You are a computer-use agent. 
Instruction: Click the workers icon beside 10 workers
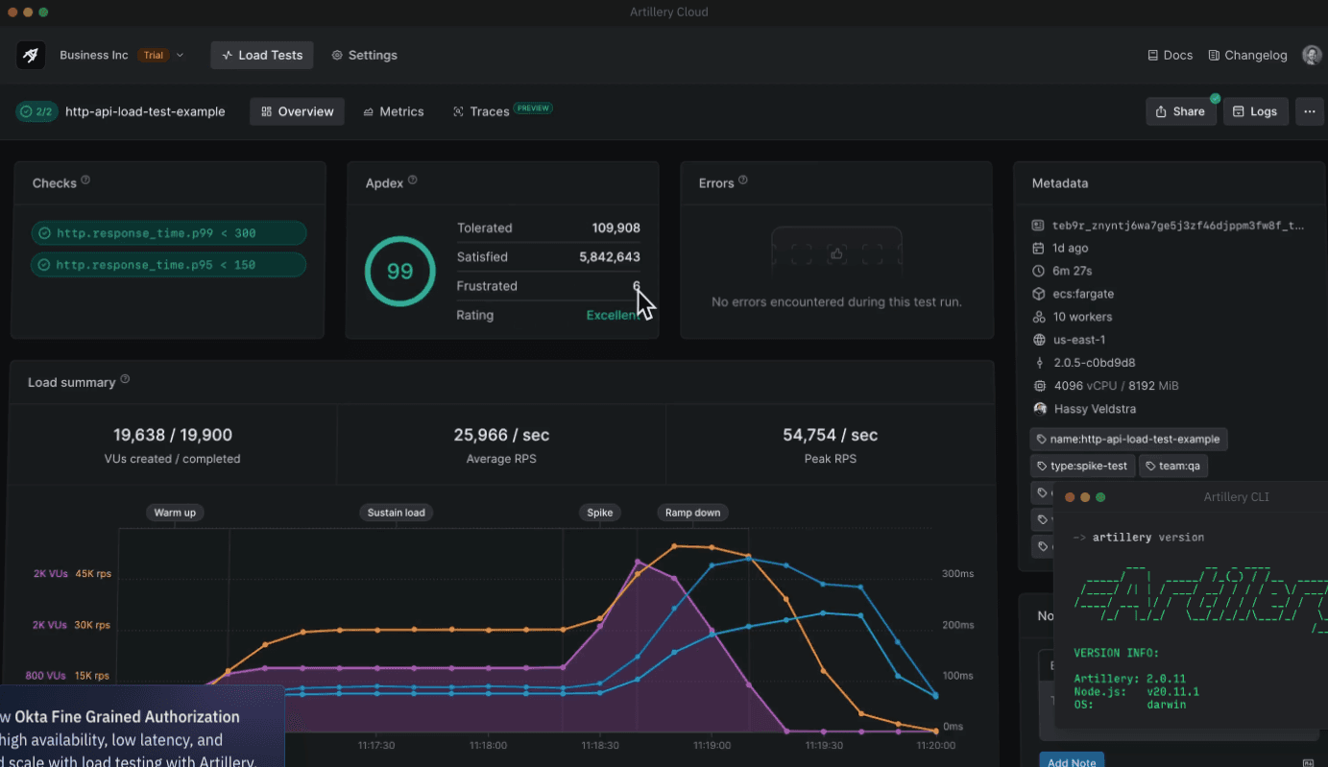(1038, 316)
